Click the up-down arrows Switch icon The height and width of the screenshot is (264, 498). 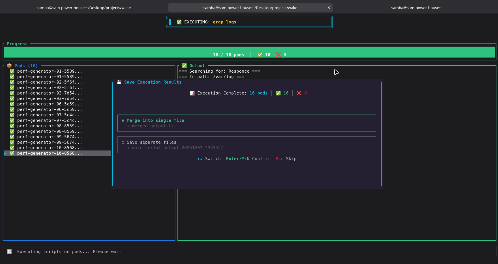click(x=200, y=159)
